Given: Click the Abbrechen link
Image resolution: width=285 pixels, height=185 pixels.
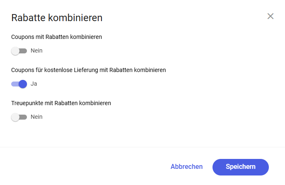Looking at the screenshot, I should (186, 167).
